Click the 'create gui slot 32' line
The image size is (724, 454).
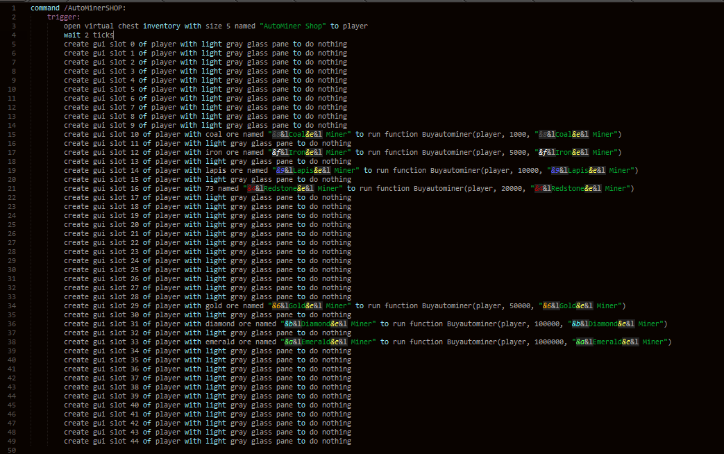coord(208,333)
